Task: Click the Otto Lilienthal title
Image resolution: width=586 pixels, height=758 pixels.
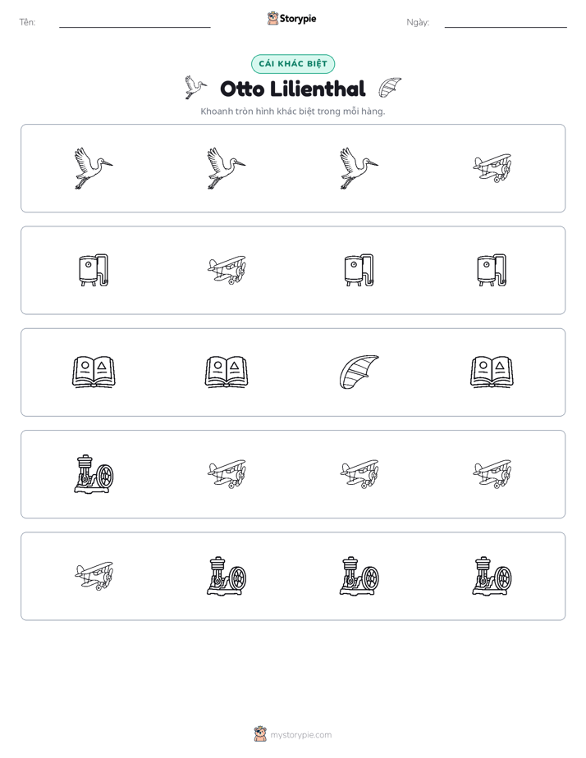Action: 293,89
